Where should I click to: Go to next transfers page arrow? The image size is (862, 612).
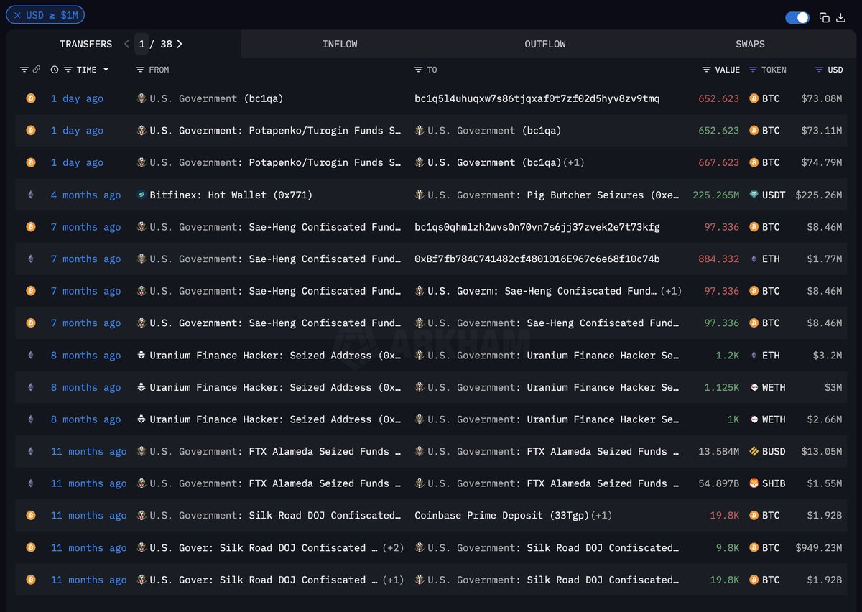(180, 44)
